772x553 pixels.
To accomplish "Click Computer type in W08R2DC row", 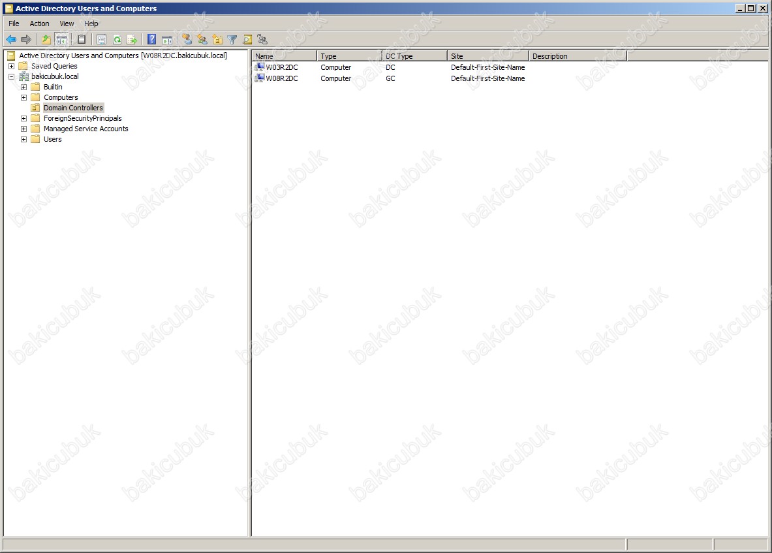I will (x=336, y=78).
